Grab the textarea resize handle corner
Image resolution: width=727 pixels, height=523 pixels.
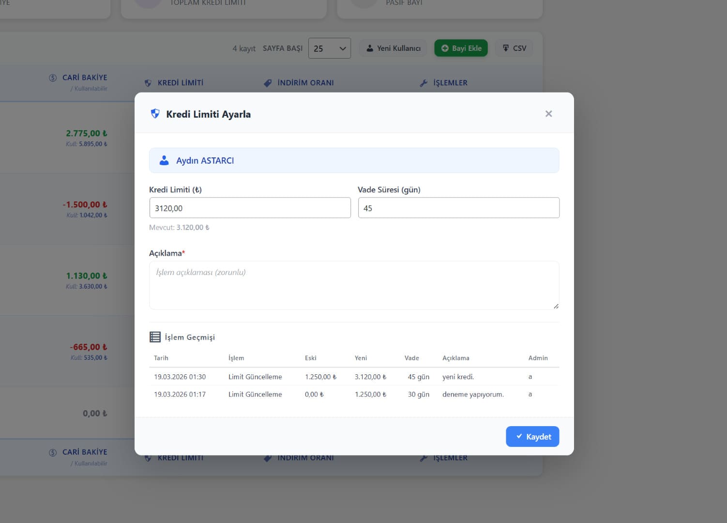point(556,306)
